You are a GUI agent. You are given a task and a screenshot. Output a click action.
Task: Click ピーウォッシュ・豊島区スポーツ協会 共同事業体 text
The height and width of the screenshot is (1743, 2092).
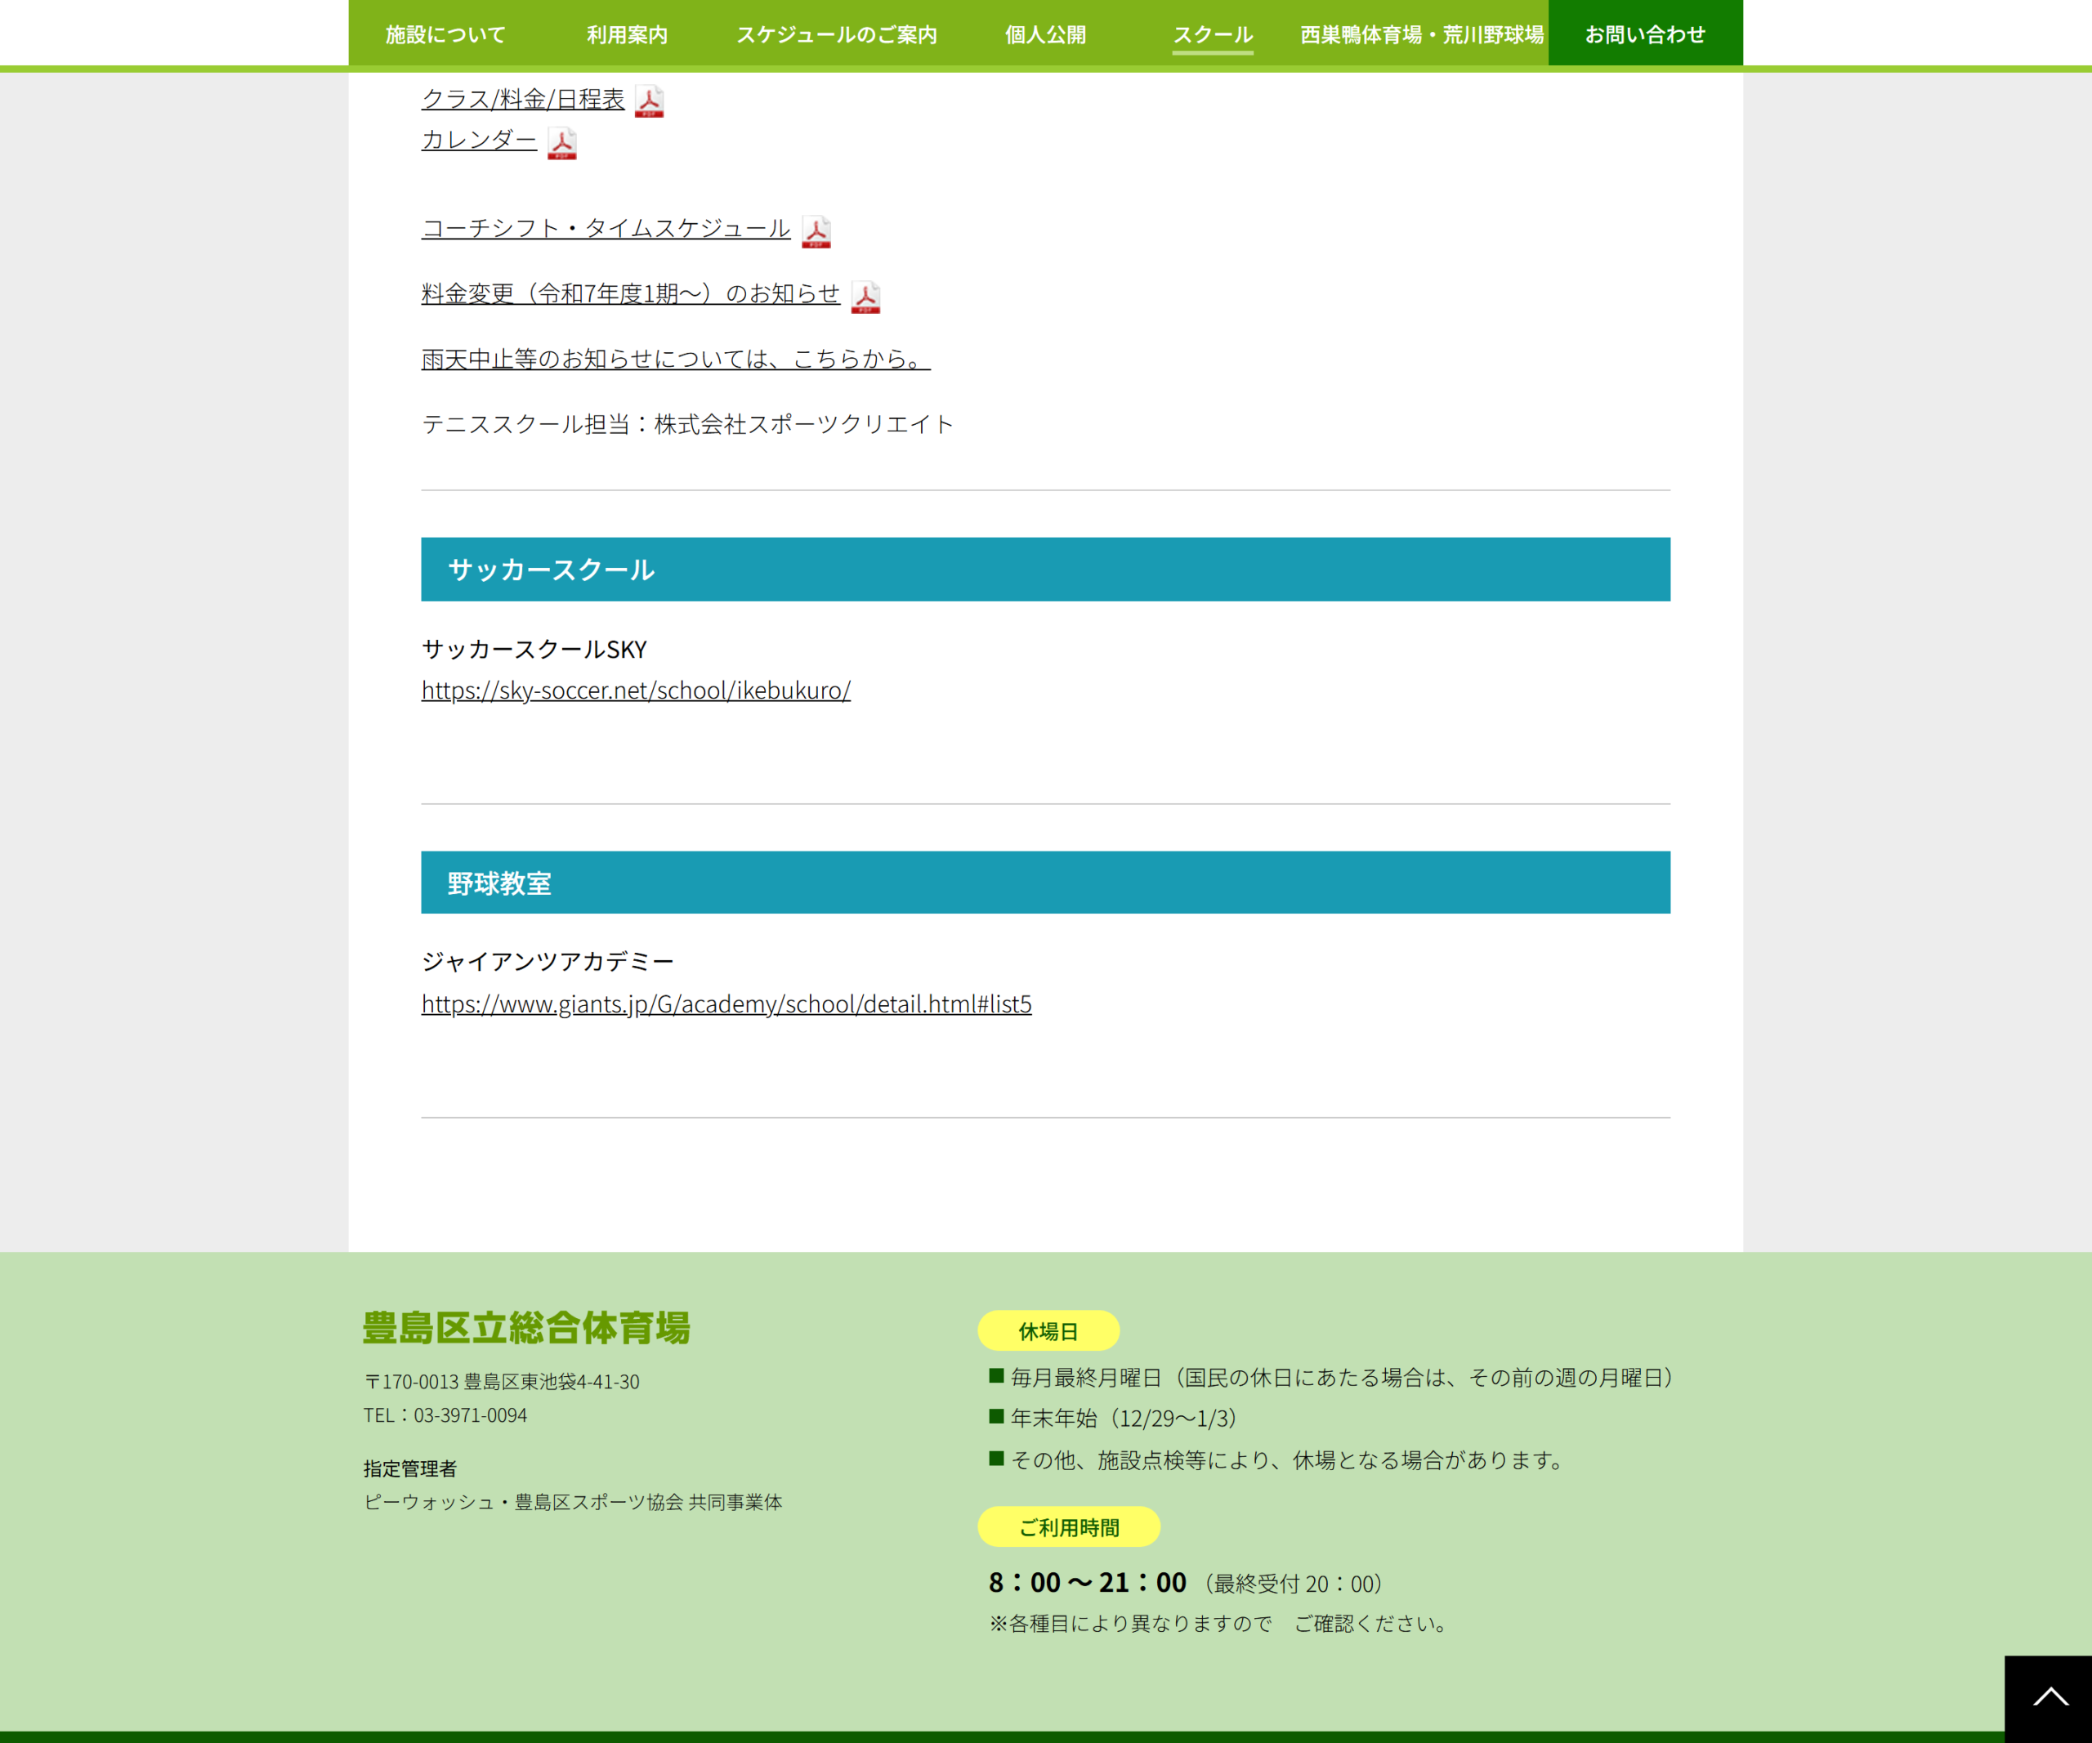coord(573,1502)
